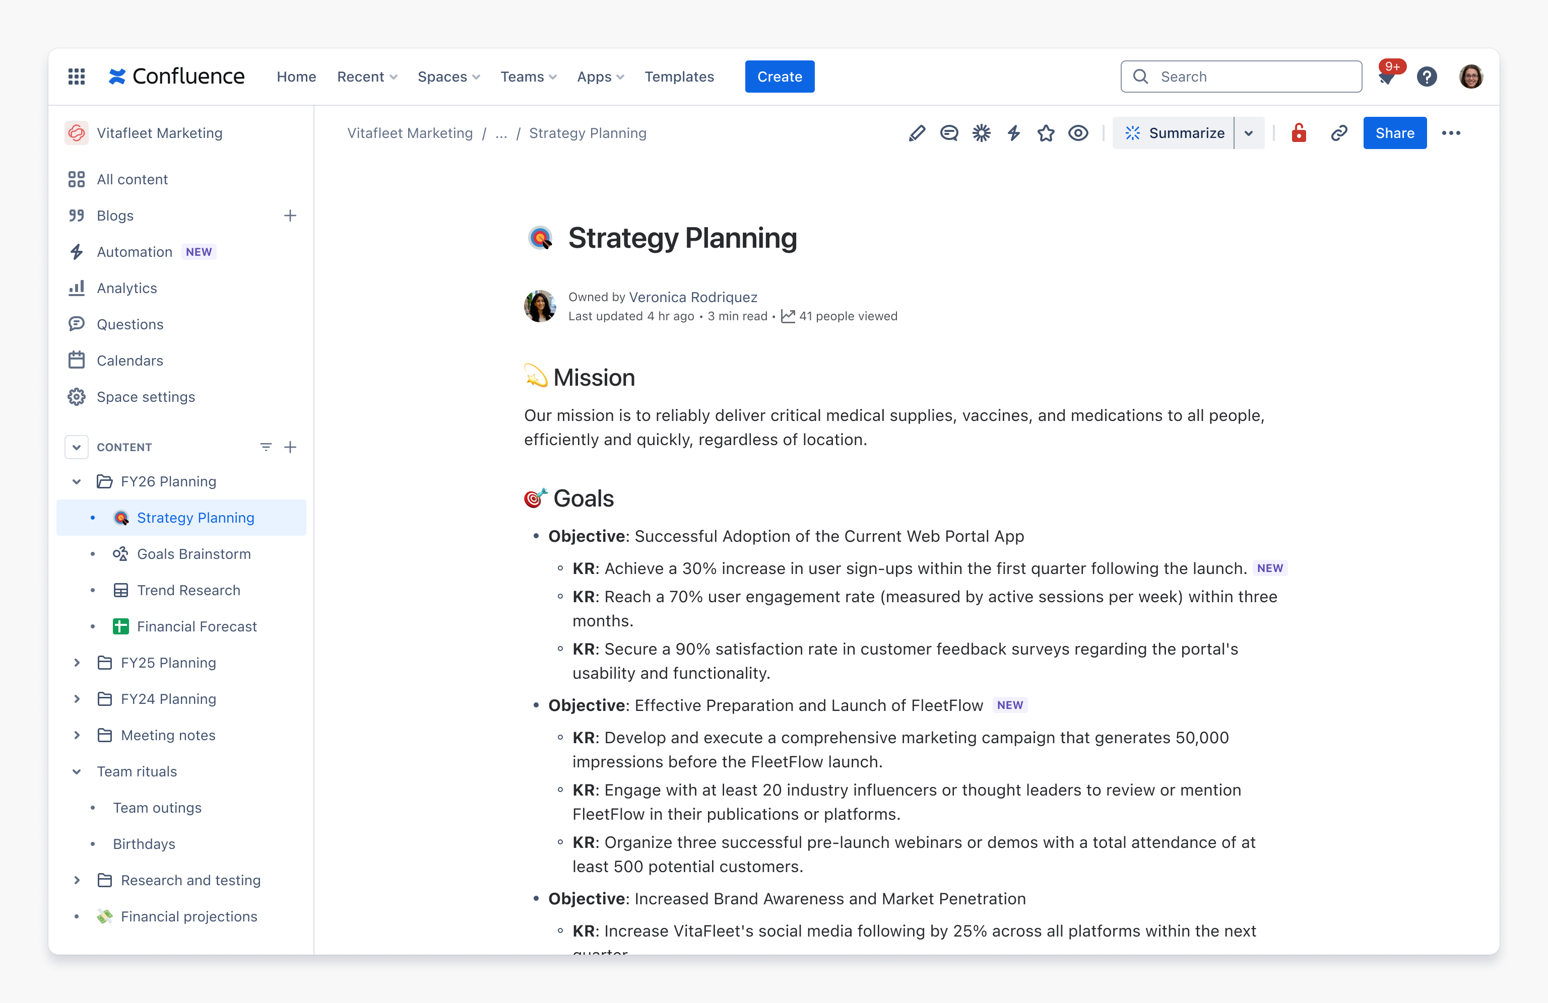Collapse the CONTENT section chevron
The width and height of the screenshot is (1548, 1003).
pos(76,447)
